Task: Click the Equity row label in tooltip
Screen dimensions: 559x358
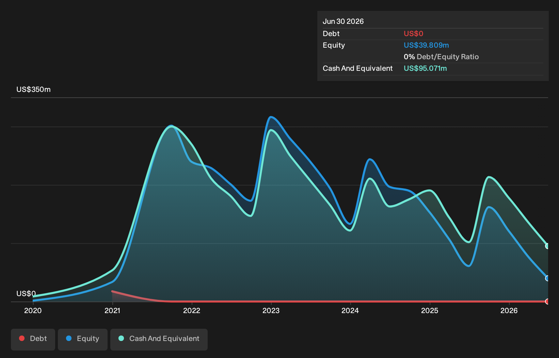Action: pyautogui.click(x=334, y=45)
